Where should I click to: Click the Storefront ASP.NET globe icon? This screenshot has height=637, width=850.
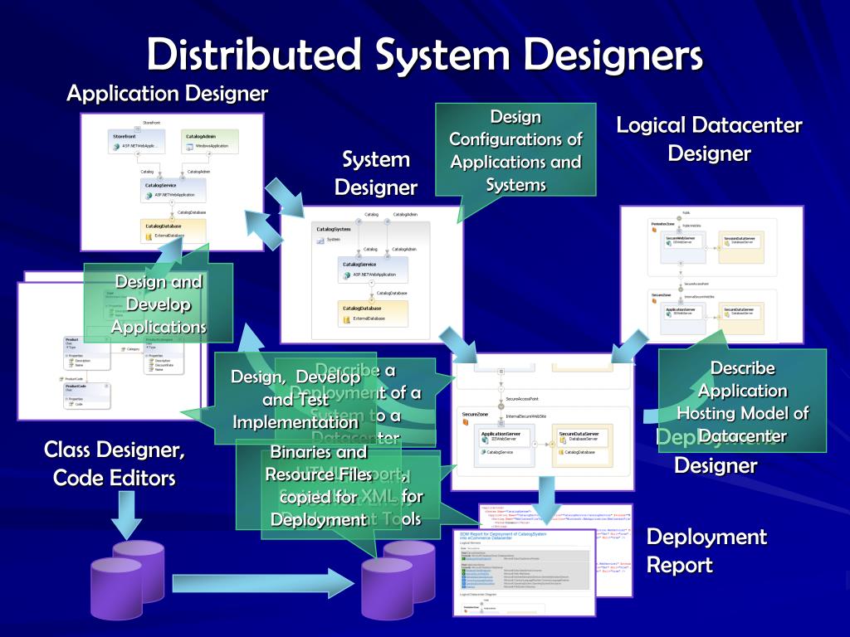click(x=116, y=147)
